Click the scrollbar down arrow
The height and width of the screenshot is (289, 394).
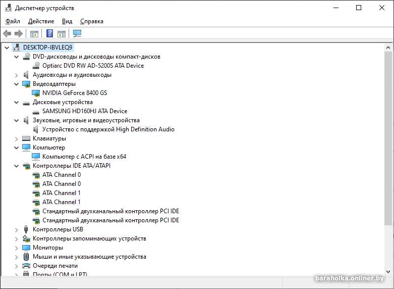pos(388,272)
